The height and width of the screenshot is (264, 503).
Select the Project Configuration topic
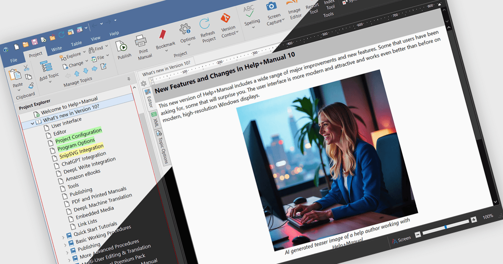tap(79, 136)
